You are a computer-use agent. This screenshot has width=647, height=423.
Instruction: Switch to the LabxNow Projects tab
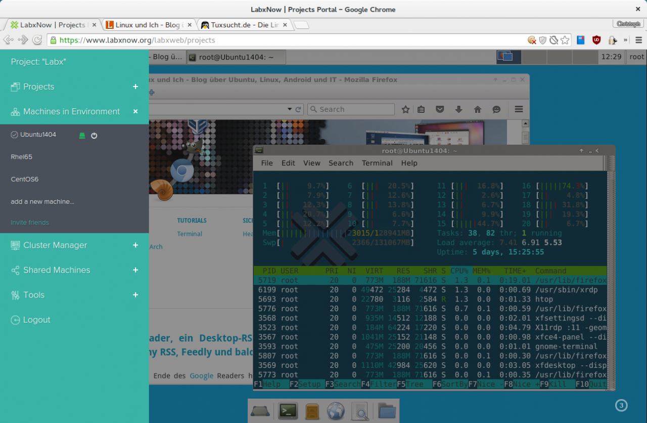[52, 25]
